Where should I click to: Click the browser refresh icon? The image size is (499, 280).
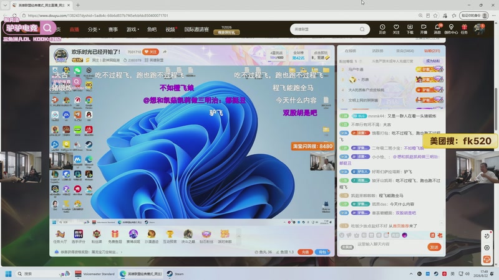(x=14, y=15)
